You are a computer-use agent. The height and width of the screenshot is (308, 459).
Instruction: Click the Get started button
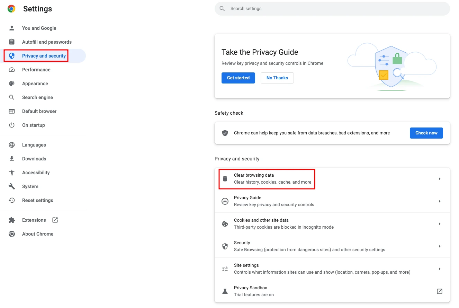[238, 78]
